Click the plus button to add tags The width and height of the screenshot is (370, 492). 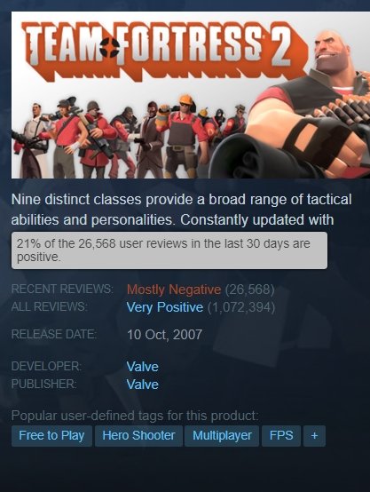(314, 436)
